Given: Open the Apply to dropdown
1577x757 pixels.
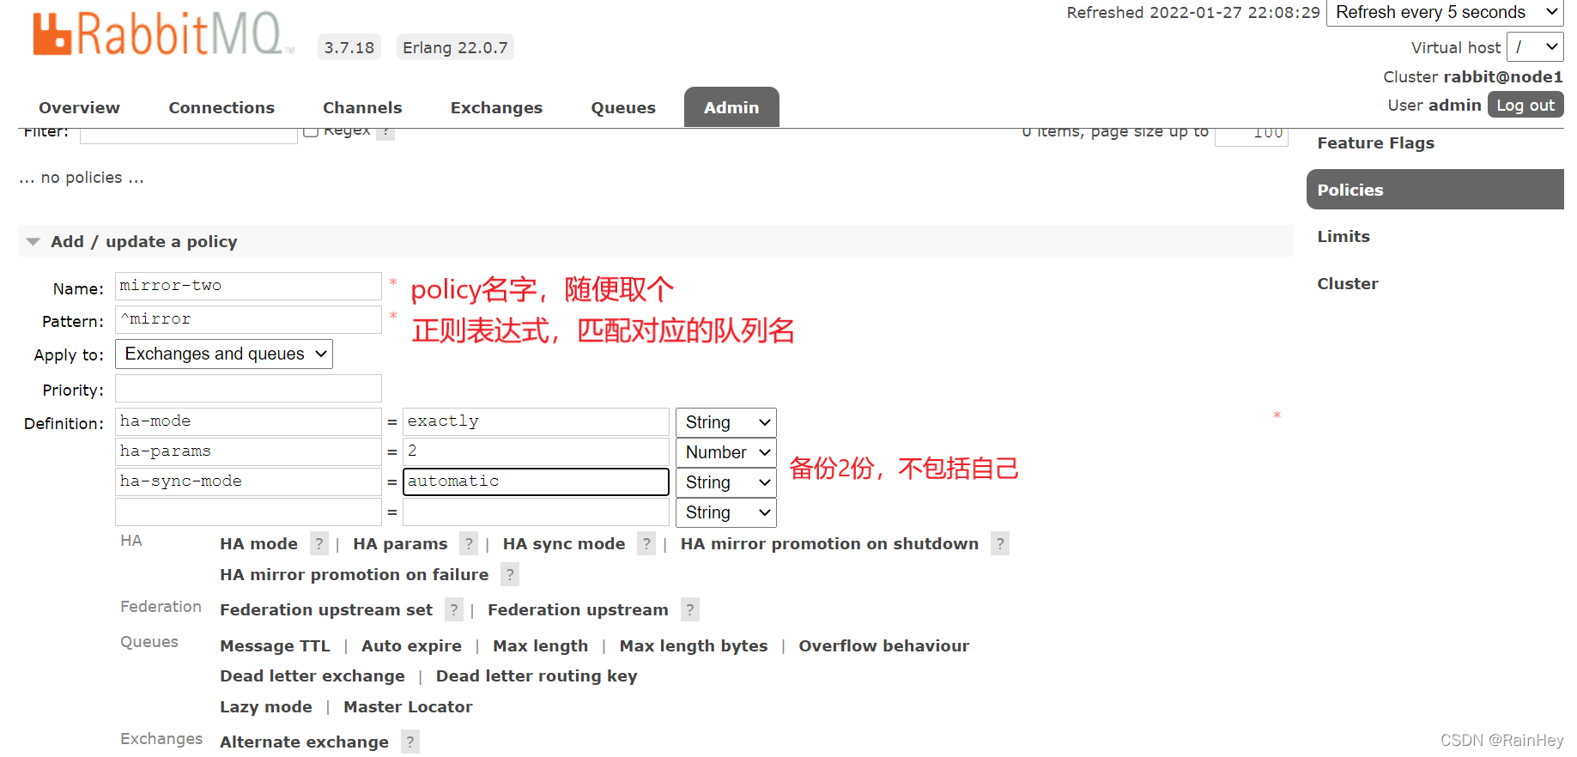Looking at the screenshot, I should pyautogui.click(x=224, y=354).
